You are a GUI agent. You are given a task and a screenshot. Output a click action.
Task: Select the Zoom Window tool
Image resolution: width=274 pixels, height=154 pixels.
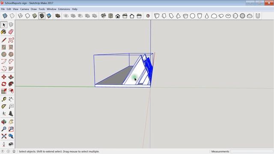pos(11,129)
